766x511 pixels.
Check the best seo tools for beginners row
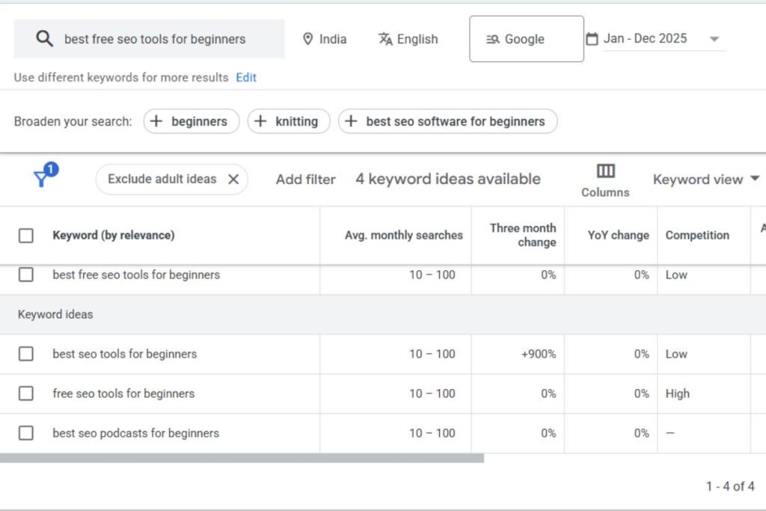click(25, 354)
